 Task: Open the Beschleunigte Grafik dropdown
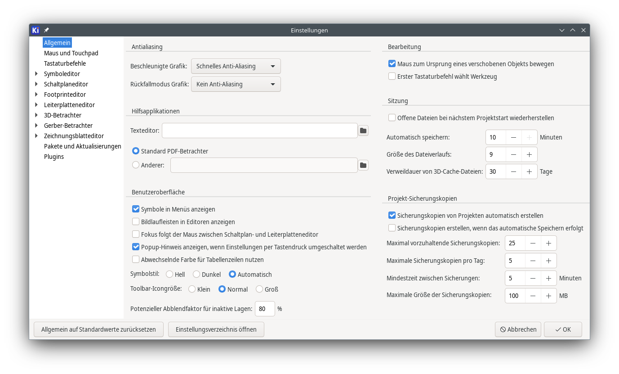tap(236, 66)
